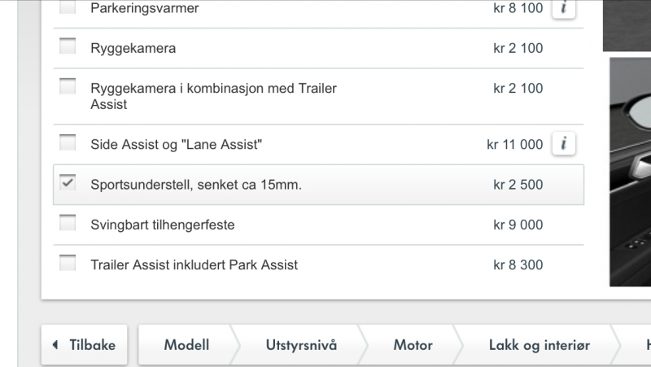
Task: Click the upper car image thumbnail
Action: coord(627,24)
